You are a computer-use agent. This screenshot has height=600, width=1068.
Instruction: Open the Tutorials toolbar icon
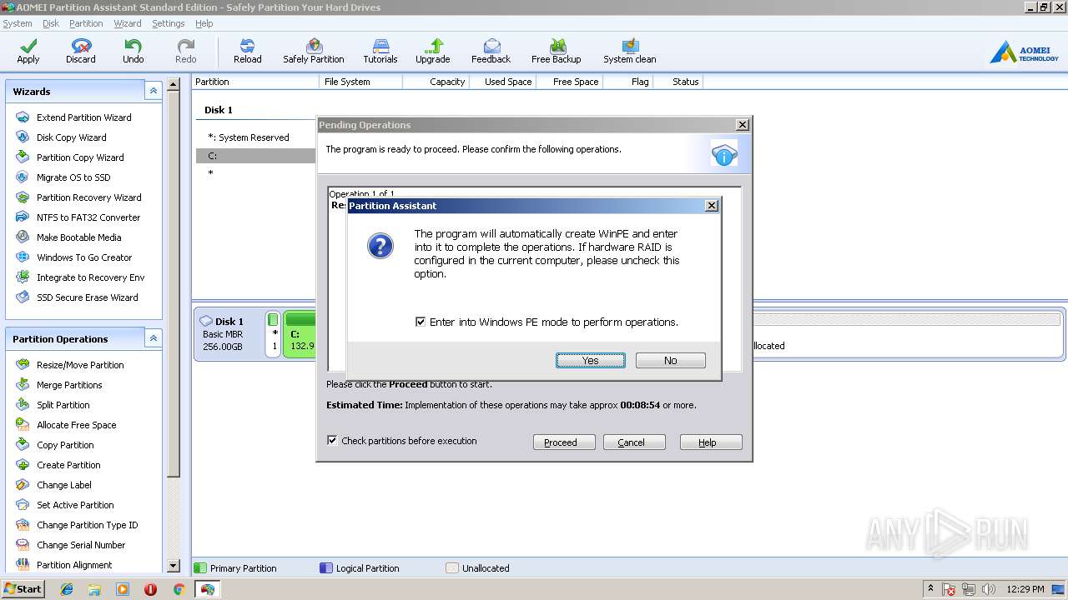(x=380, y=51)
